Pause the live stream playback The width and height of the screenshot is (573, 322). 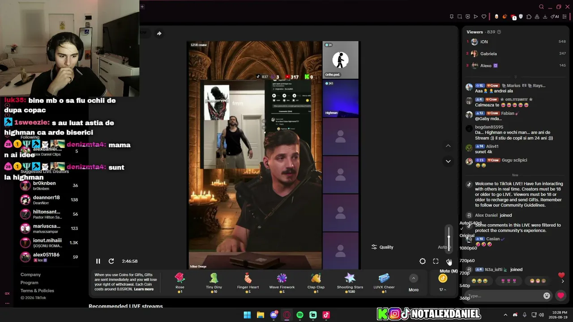point(98,261)
